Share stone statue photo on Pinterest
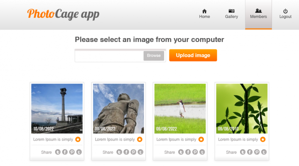Image resolution: width=299 pixels, height=166 pixels. point(133,152)
